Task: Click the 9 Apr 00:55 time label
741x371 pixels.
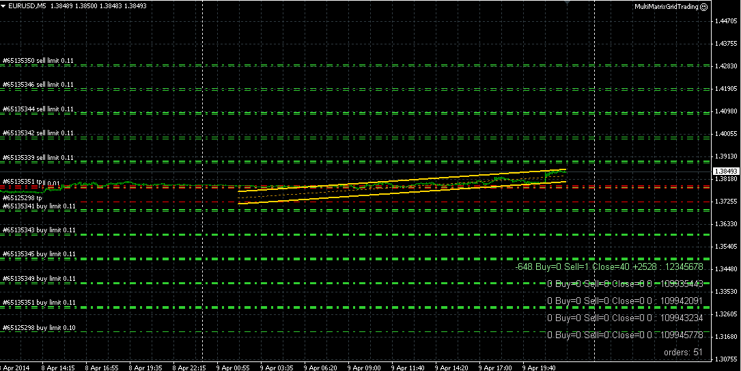Action: point(233,367)
